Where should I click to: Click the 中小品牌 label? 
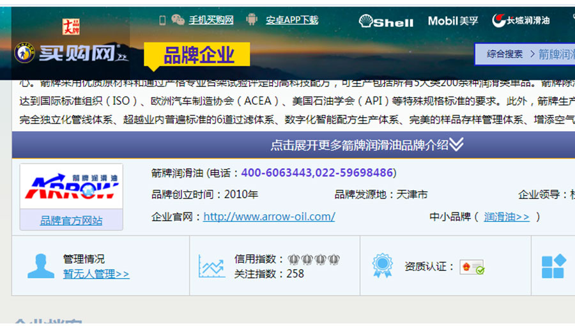point(450,217)
